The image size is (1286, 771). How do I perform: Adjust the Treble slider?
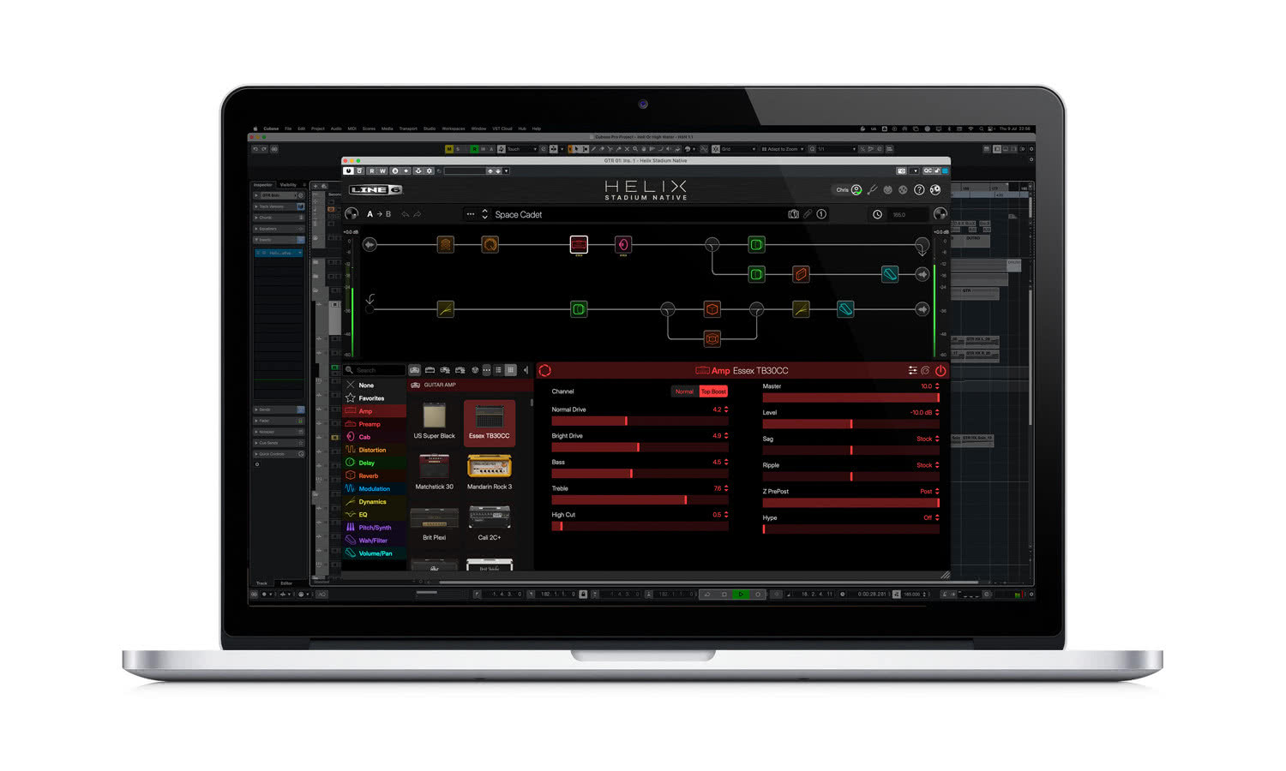pyautogui.click(x=640, y=499)
